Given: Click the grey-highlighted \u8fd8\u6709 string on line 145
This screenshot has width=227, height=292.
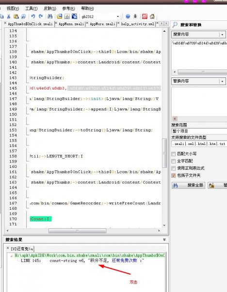Looking at the screenshot, I should [114, 88].
